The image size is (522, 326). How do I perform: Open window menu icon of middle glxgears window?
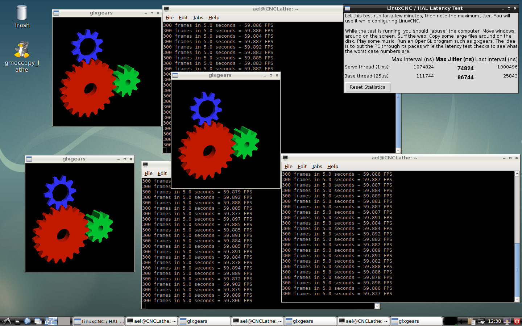175,75
